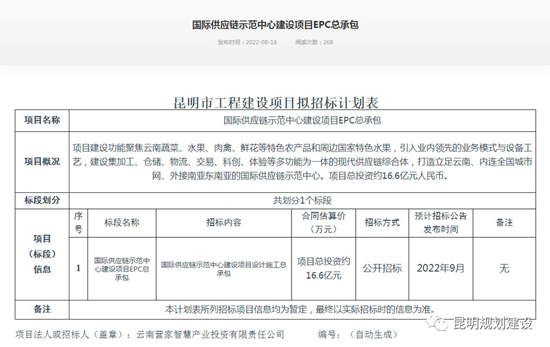Viewport: 550px width, 347px height.
Task: Click the 项目名称 row label
Action: (x=42, y=120)
